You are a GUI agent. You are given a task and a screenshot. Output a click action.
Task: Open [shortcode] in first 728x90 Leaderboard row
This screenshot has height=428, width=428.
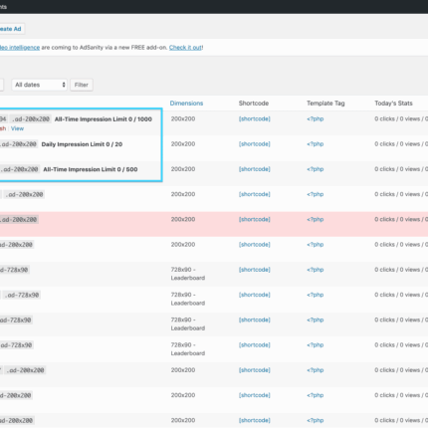255,270
